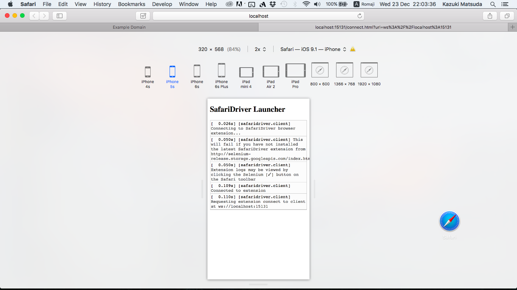The image size is (517, 290).
Task: Open the volume control in menu bar
Action: [317, 4]
